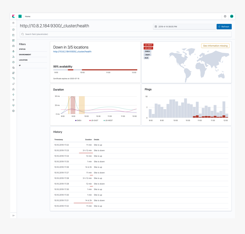This screenshot has width=245, height=234.
Task: Go to the Home breadcrumb
Action: tap(28, 17)
